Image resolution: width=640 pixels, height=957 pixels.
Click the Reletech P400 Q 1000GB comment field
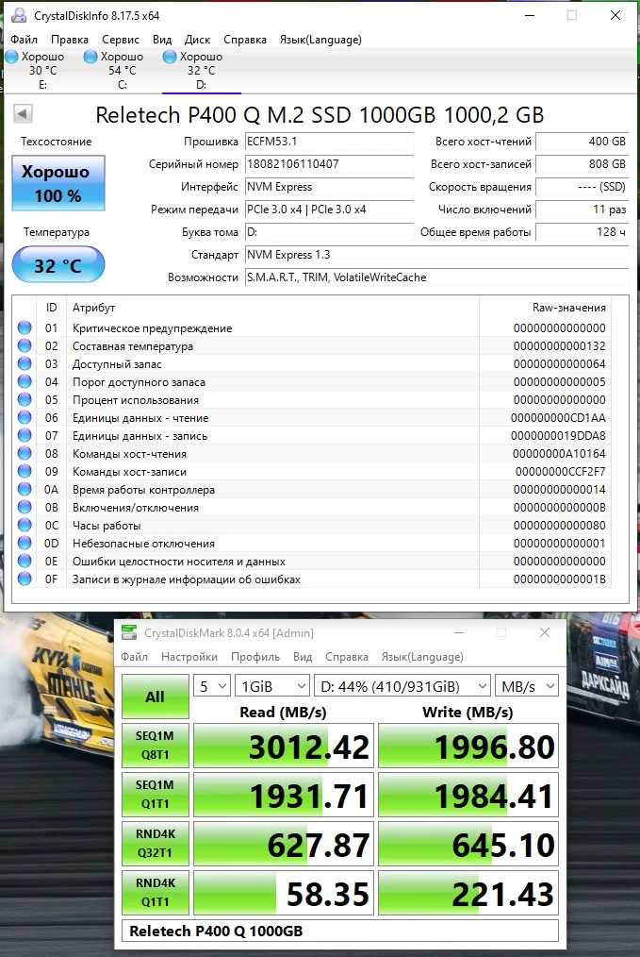point(340,931)
